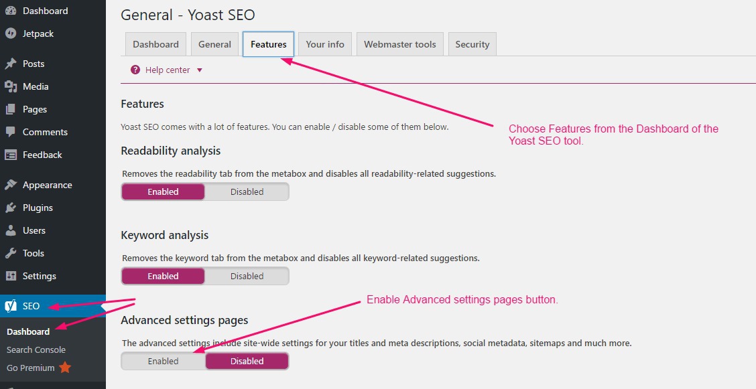
Task: Set Readability analysis to Disabled
Action: click(247, 191)
